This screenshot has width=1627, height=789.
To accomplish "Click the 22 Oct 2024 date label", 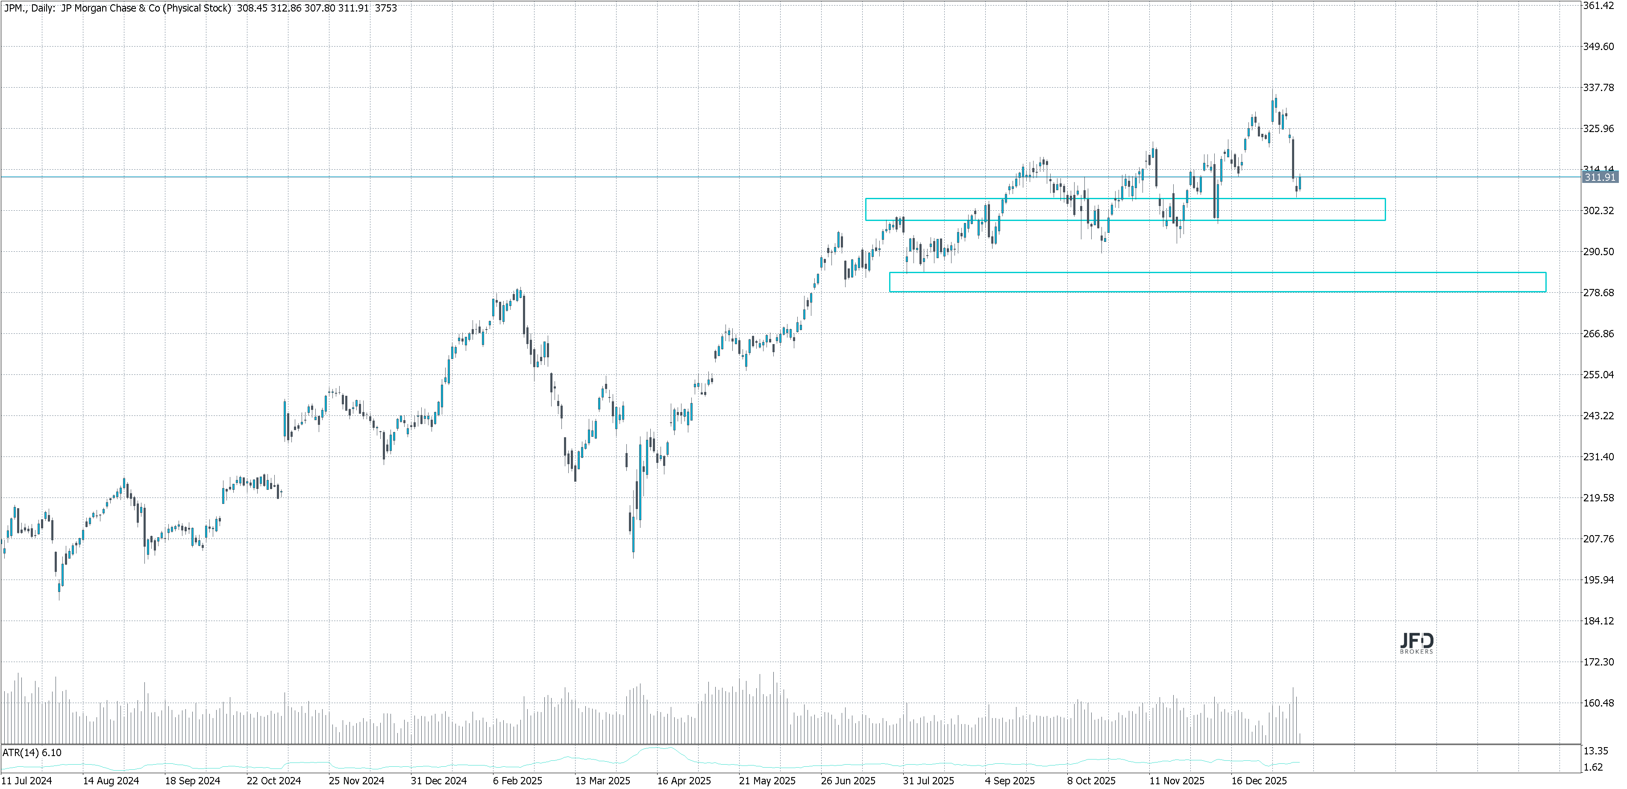I will tap(273, 781).
